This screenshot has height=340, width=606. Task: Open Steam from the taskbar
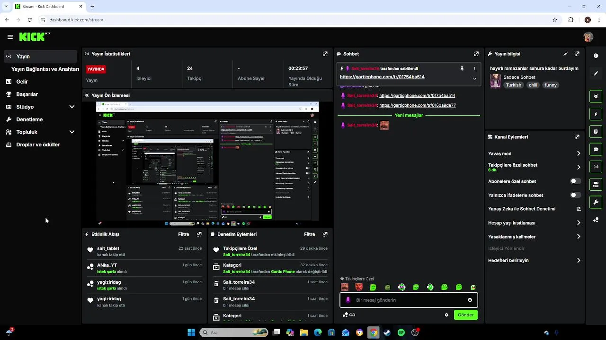click(387, 332)
